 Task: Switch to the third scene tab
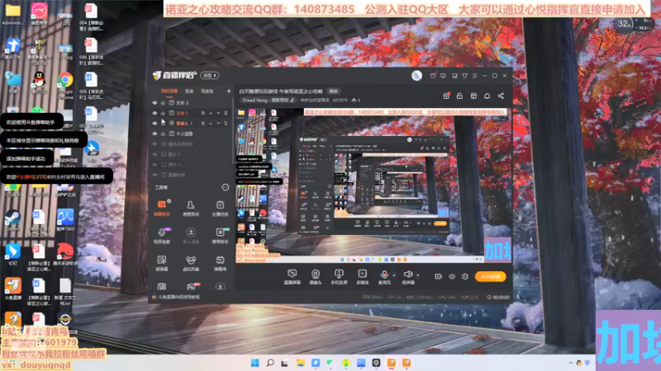207,91
